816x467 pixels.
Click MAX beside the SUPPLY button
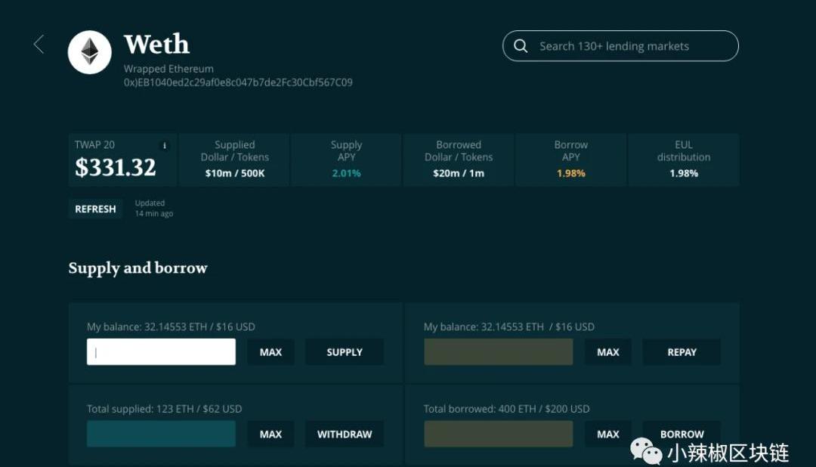[x=270, y=352]
